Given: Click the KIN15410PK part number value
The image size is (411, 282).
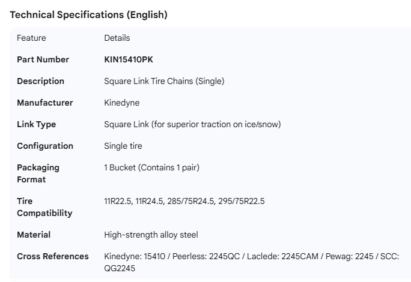Looking at the screenshot, I should 128,59.
